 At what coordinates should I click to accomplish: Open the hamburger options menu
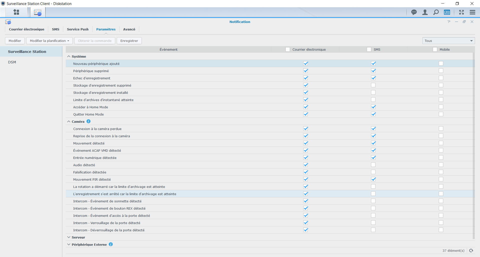pos(472,12)
